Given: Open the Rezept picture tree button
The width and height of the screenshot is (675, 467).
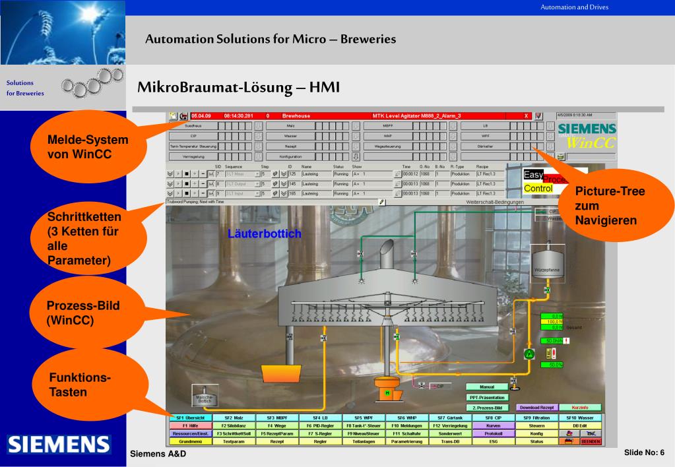Looking at the screenshot, I should (290, 146).
